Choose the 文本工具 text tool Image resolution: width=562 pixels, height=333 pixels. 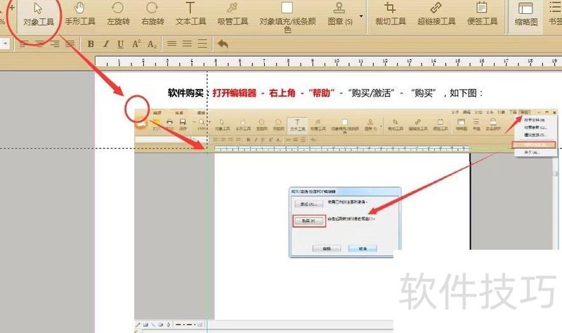coord(190,15)
